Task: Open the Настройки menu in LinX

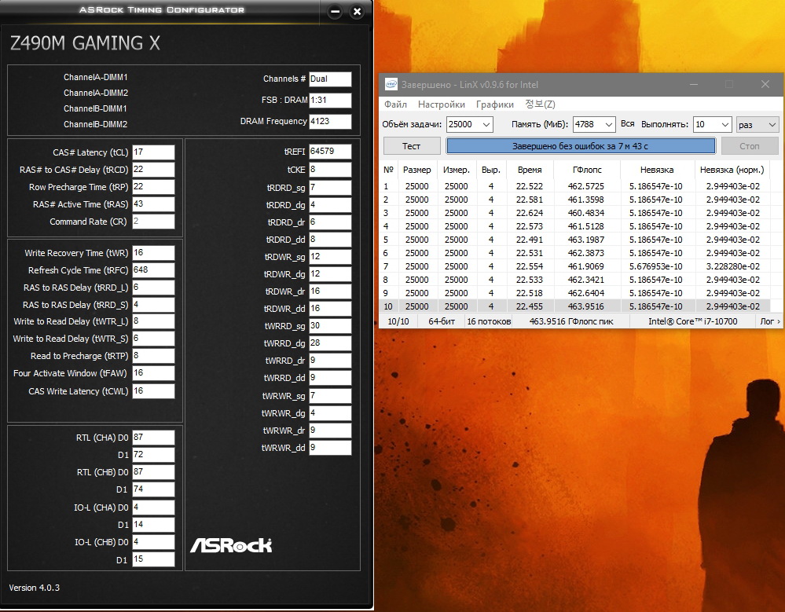Action: click(442, 104)
